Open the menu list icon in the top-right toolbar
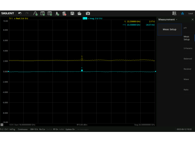The image size is (195, 142). 174,13
